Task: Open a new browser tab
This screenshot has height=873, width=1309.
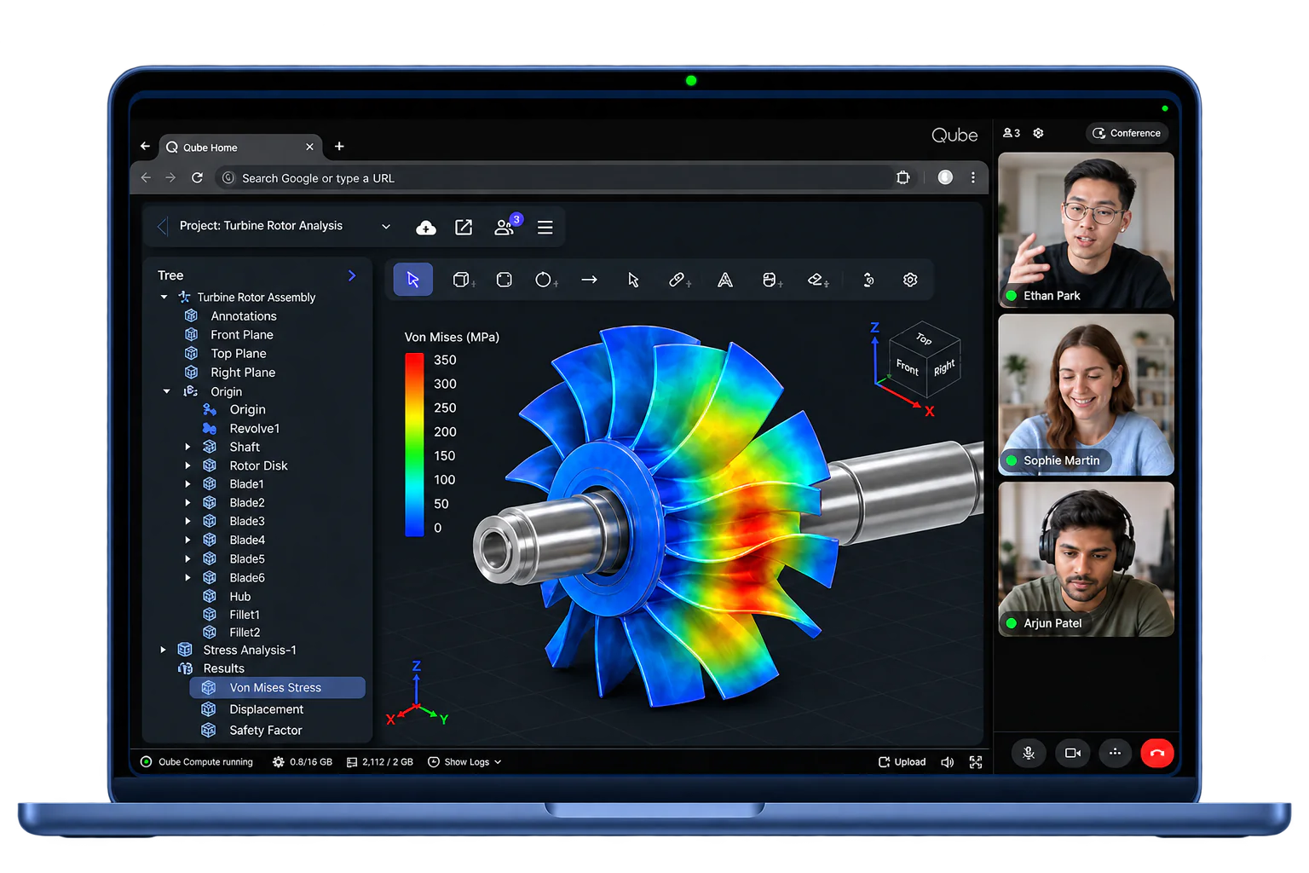Action: tap(339, 147)
